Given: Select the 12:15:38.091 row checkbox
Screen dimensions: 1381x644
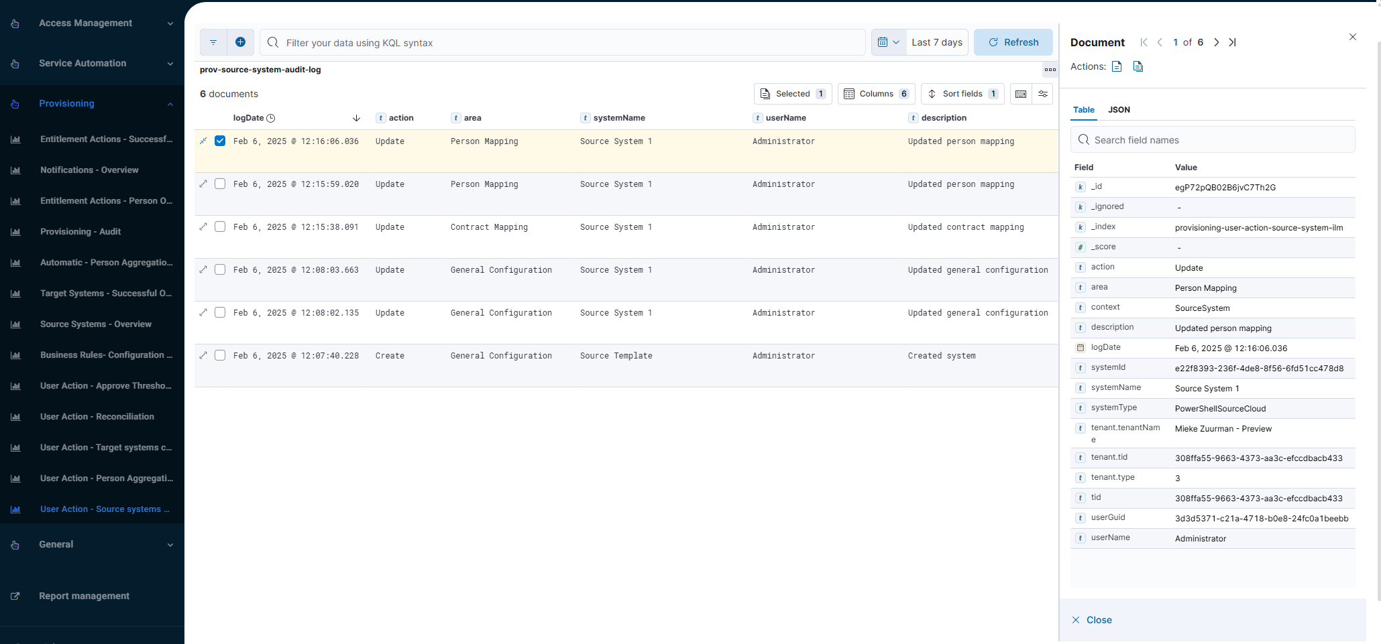Looking at the screenshot, I should [220, 227].
